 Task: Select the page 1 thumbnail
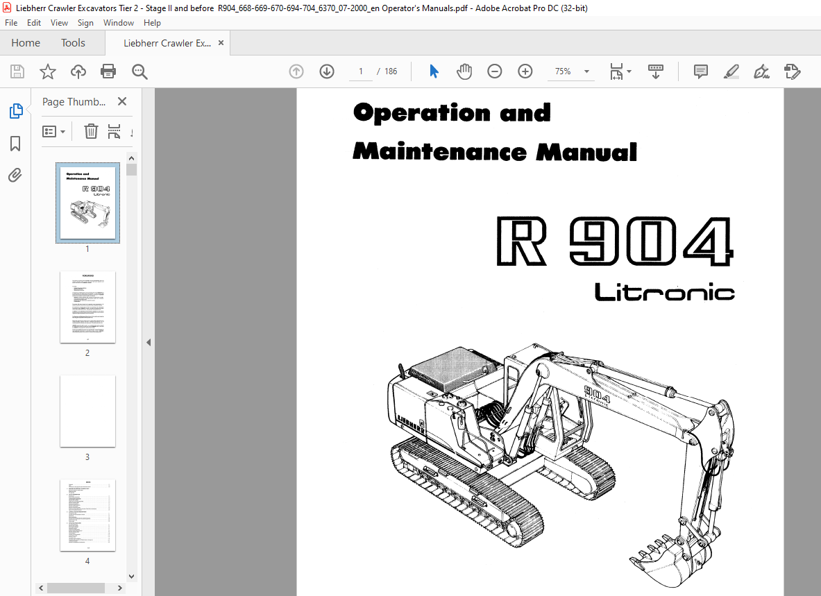[87, 203]
